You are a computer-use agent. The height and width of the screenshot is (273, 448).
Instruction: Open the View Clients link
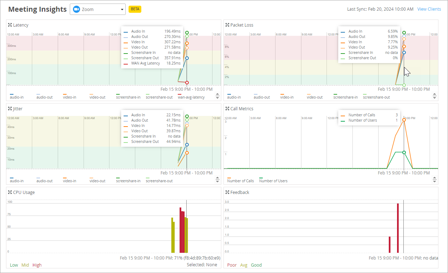pyautogui.click(x=429, y=9)
